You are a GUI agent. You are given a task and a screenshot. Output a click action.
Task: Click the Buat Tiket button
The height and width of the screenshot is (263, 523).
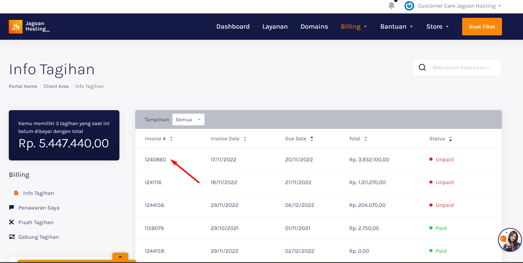[x=482, y=27]
